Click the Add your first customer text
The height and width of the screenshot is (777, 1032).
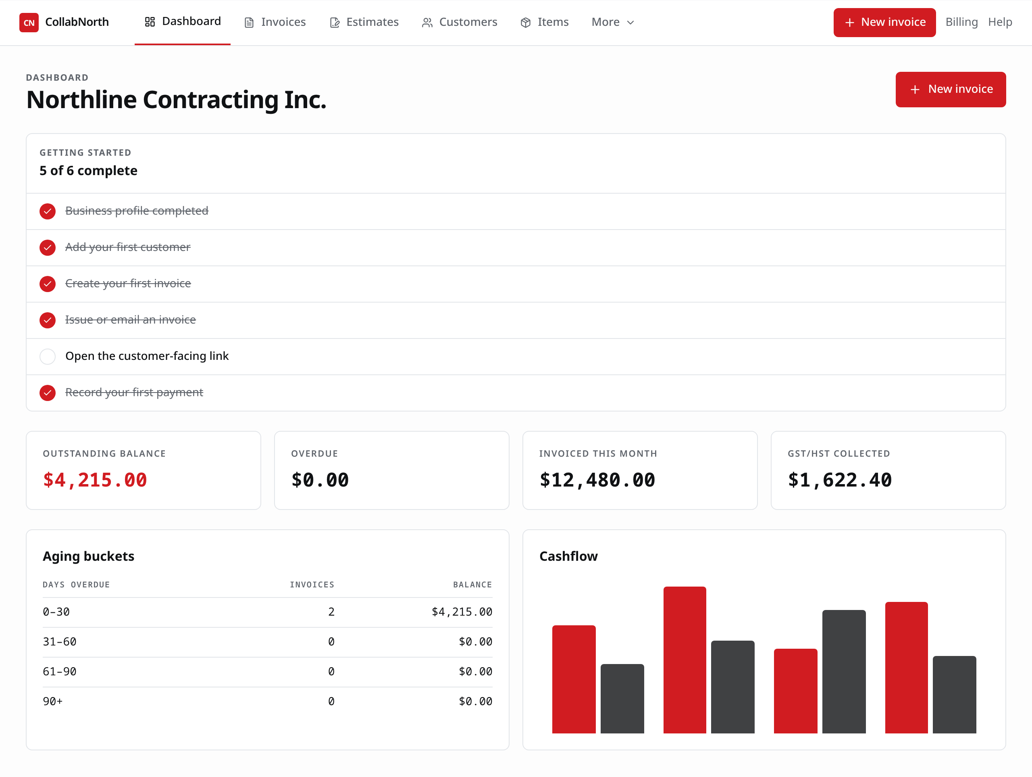tap(128, 247)
